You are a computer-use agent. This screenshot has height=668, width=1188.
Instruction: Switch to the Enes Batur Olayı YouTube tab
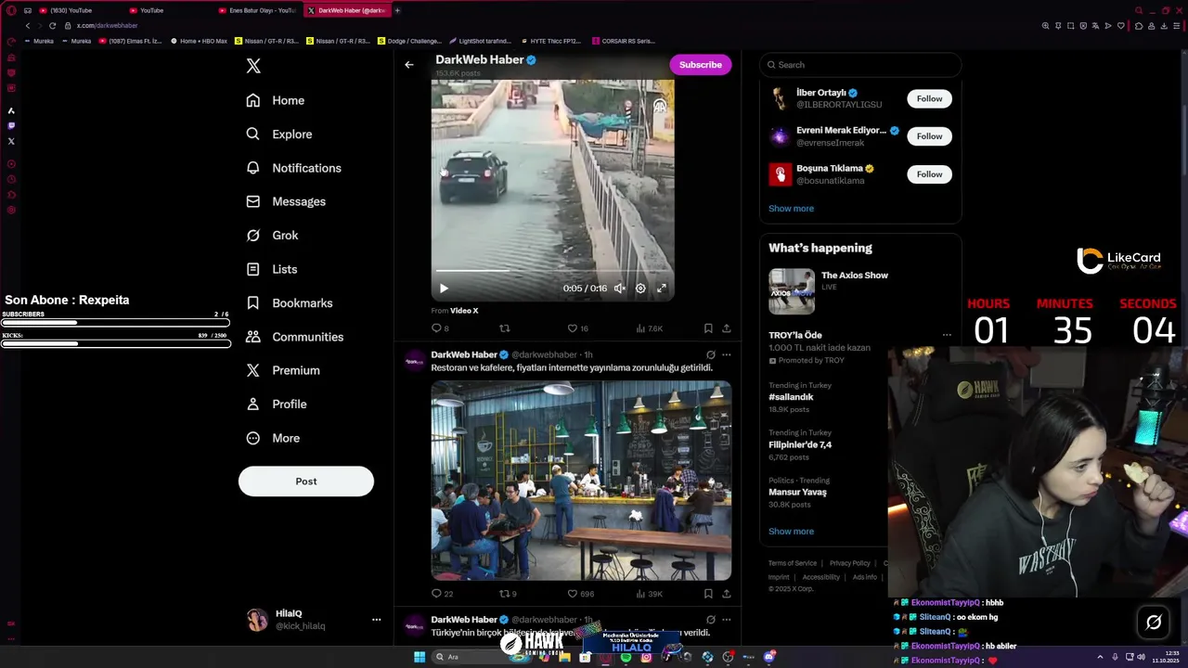tap(257, 10)
